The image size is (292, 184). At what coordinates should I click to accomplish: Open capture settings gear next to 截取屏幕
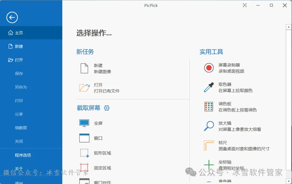107,108
